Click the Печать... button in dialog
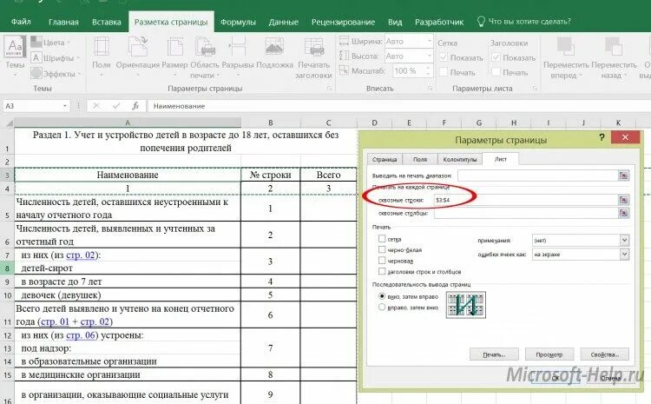 (494, 354)
